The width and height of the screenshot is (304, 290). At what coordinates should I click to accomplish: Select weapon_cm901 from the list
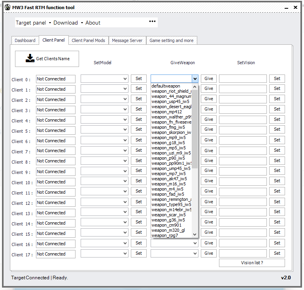pyautogui.click(x=172, y=225)
